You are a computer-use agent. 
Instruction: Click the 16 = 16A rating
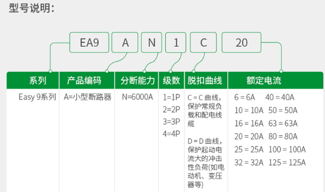click(x=249, y=124)
